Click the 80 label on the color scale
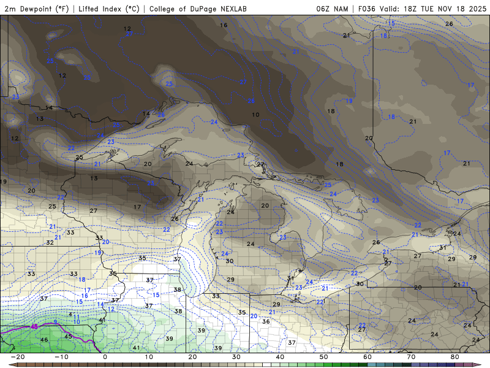Image resolution: width=490 pixels, height=368 pixels. pyautogui.click(x=455, y=357)
